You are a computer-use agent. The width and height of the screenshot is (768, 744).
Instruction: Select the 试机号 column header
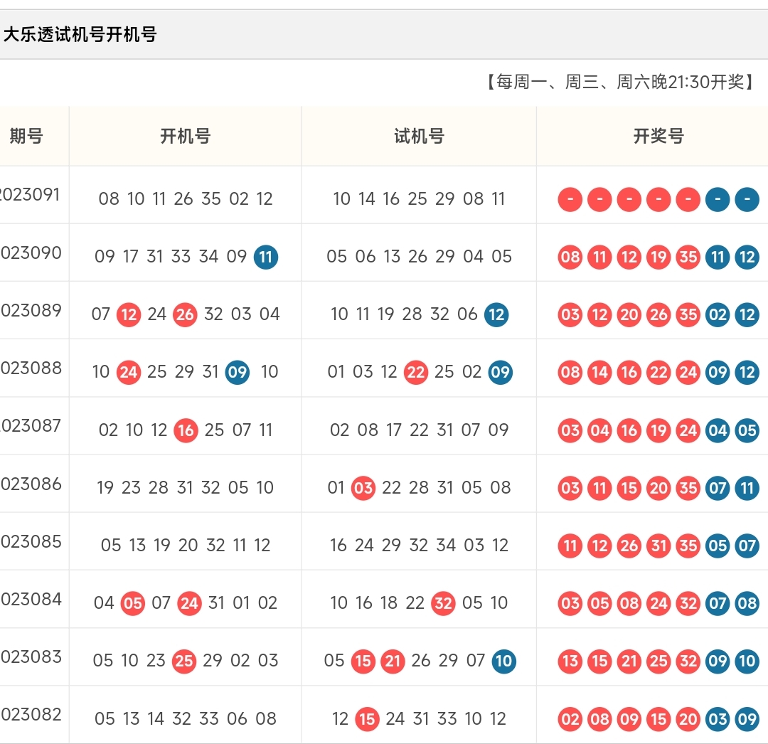pyautogui.click(x=420, y=136)
